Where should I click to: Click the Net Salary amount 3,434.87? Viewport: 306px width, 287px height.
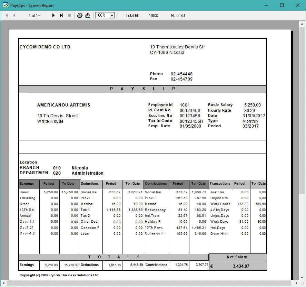(241, 266)
